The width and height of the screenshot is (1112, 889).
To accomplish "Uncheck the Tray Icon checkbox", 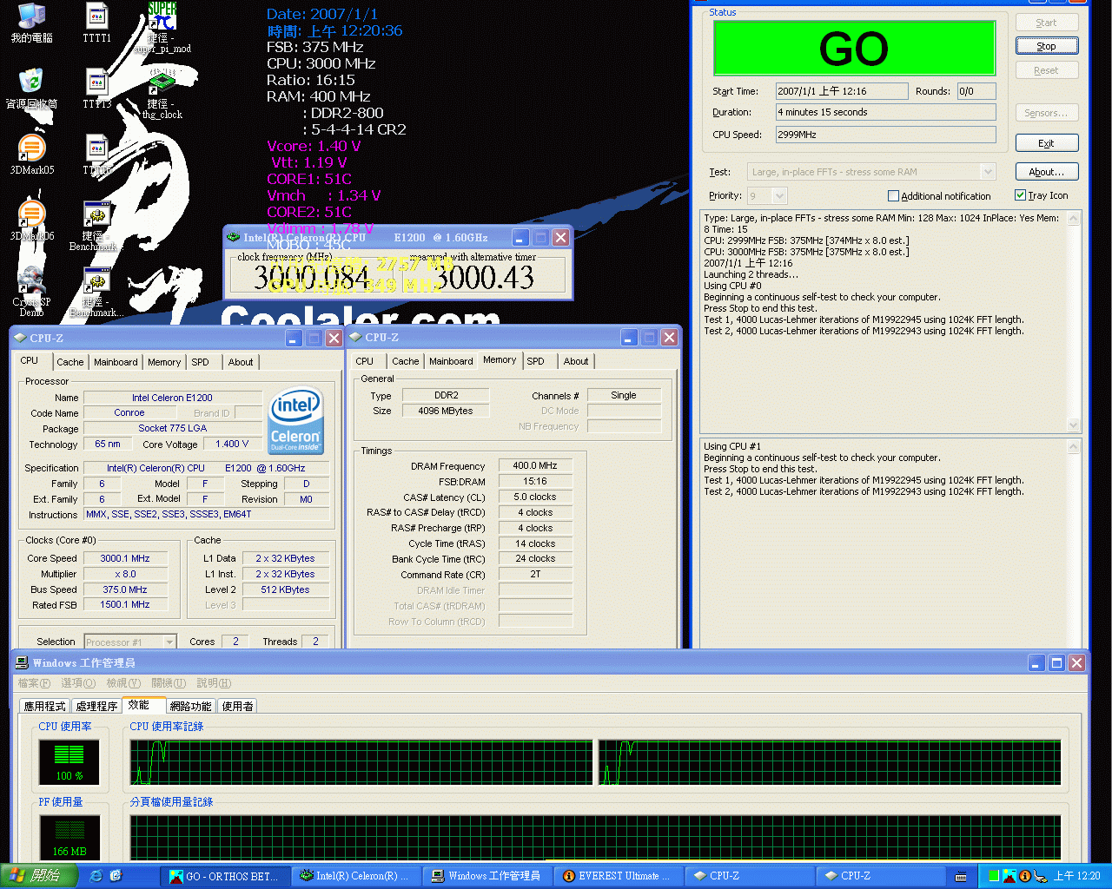I will (1021, 195).
